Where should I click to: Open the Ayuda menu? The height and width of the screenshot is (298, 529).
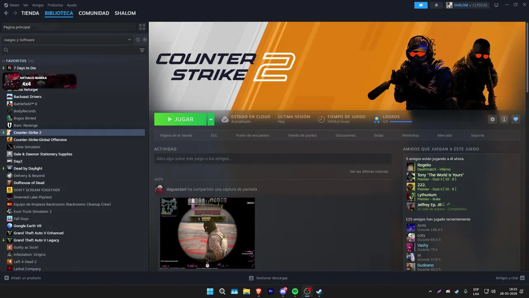tap(71, 5)
